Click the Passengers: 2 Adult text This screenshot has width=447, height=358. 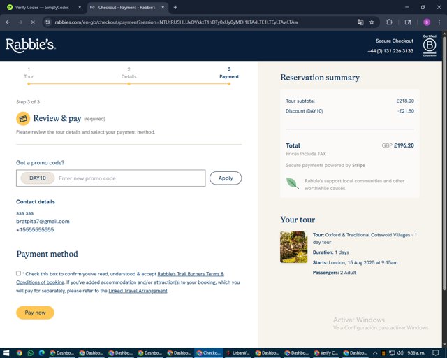click(x=334, y=273)
